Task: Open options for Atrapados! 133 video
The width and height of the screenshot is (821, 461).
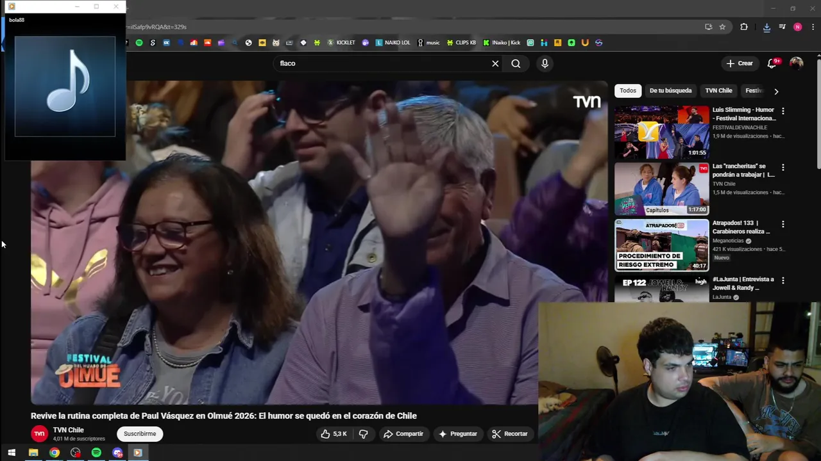Action: [x=783, y=224]
